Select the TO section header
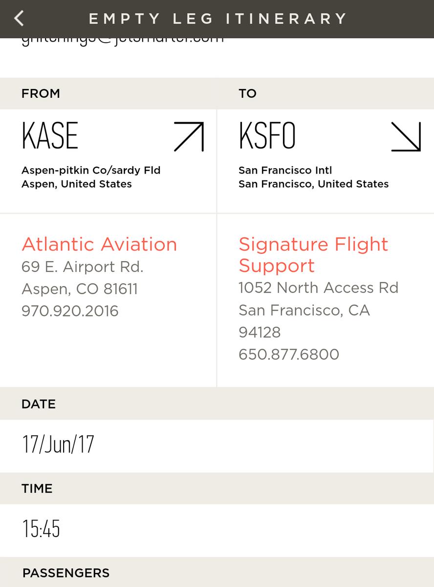 pos(248,93)
